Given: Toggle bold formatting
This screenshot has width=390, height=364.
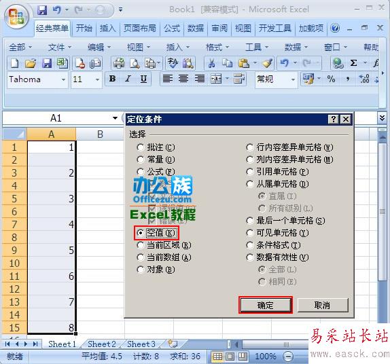Looking at the screenshot, I should coord(112,79).
